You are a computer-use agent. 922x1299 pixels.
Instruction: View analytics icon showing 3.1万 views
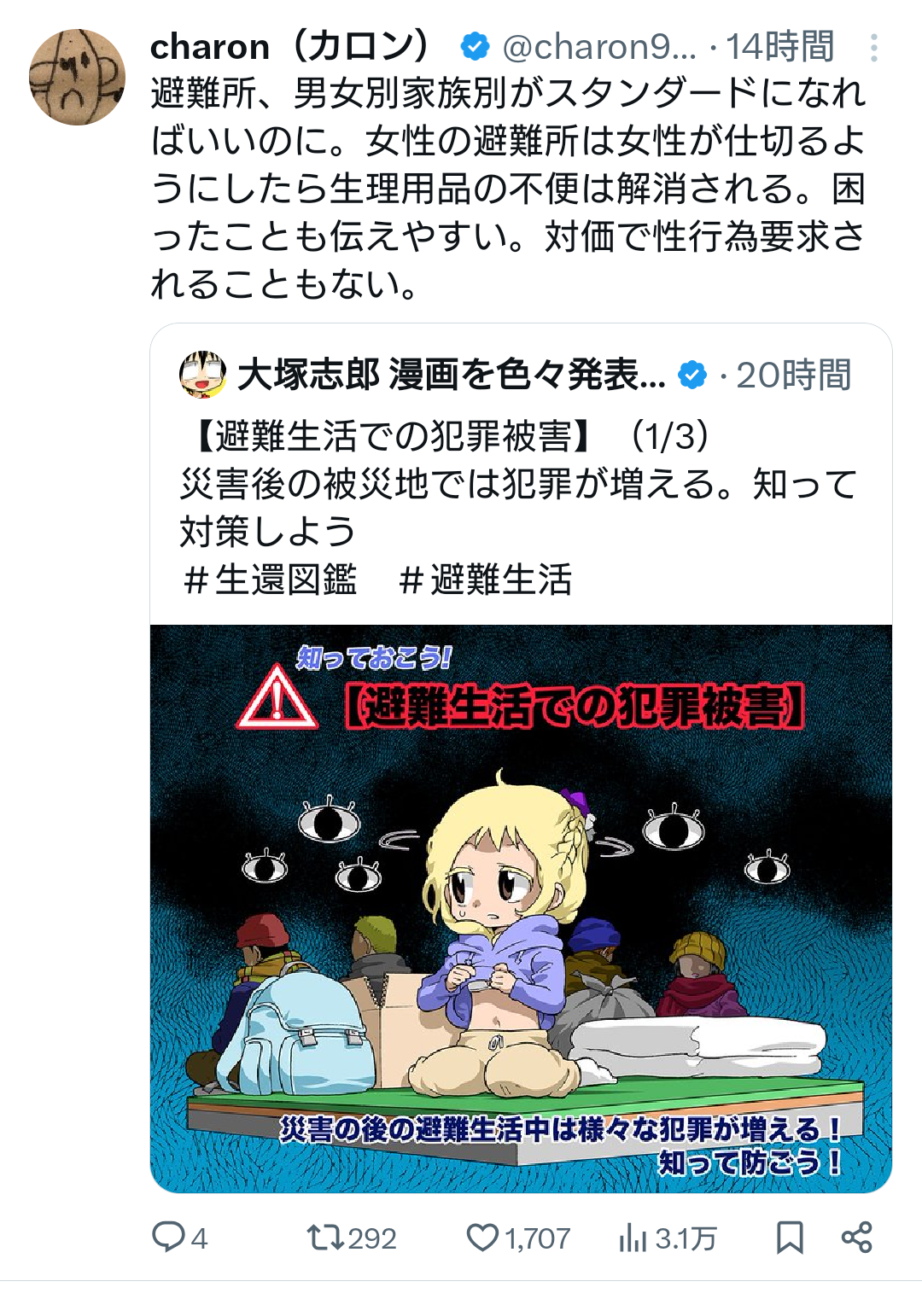[x=633, y=1237]
